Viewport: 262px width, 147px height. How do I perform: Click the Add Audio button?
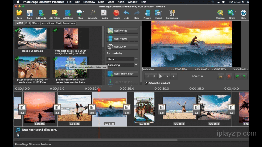coord(122,46)
